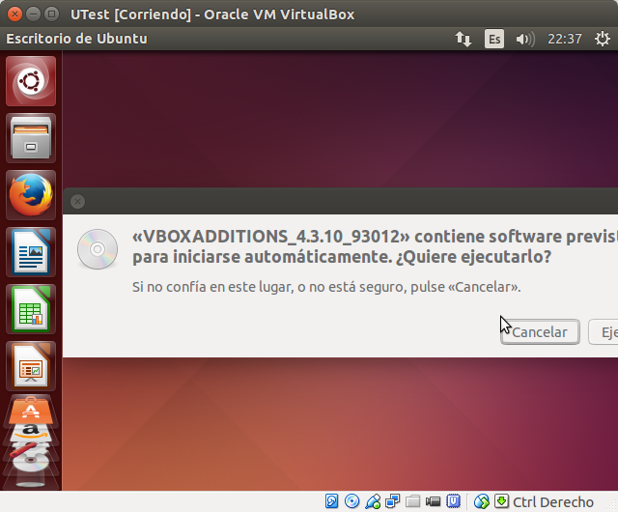Minimize the VirtualBox UTest window
Image resolution: width=618 pixels, height=512 pixels.
pyautogui.click(x=33, y=14)
